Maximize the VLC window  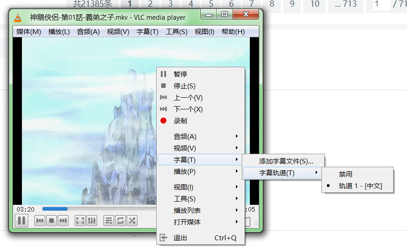(224, 14)
